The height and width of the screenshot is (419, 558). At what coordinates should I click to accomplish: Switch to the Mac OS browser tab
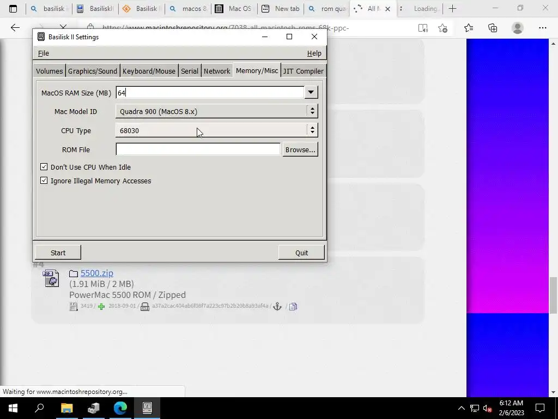coord(234,9)
